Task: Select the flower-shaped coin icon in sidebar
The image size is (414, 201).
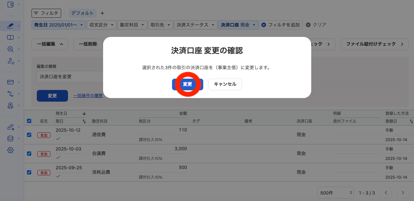Action: tap(10, 106)
